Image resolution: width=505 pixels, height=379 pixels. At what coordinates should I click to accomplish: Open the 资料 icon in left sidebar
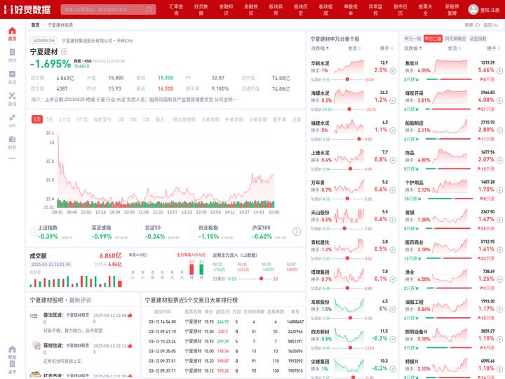(x=12, y=53)
